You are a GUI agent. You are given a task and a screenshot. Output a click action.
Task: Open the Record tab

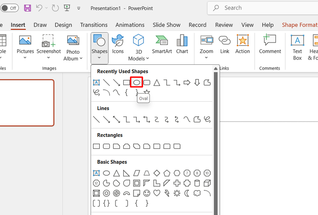tap(197, 25)
